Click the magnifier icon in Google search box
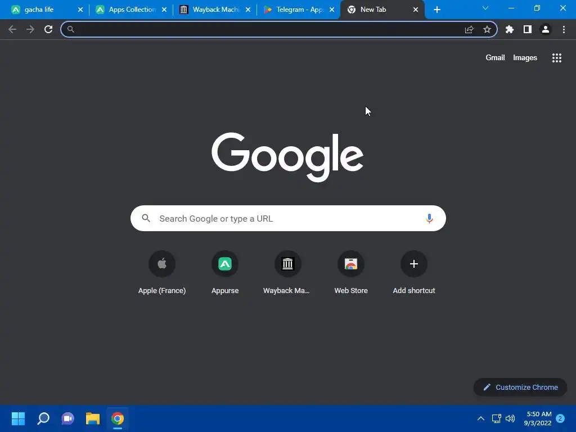 146,218
